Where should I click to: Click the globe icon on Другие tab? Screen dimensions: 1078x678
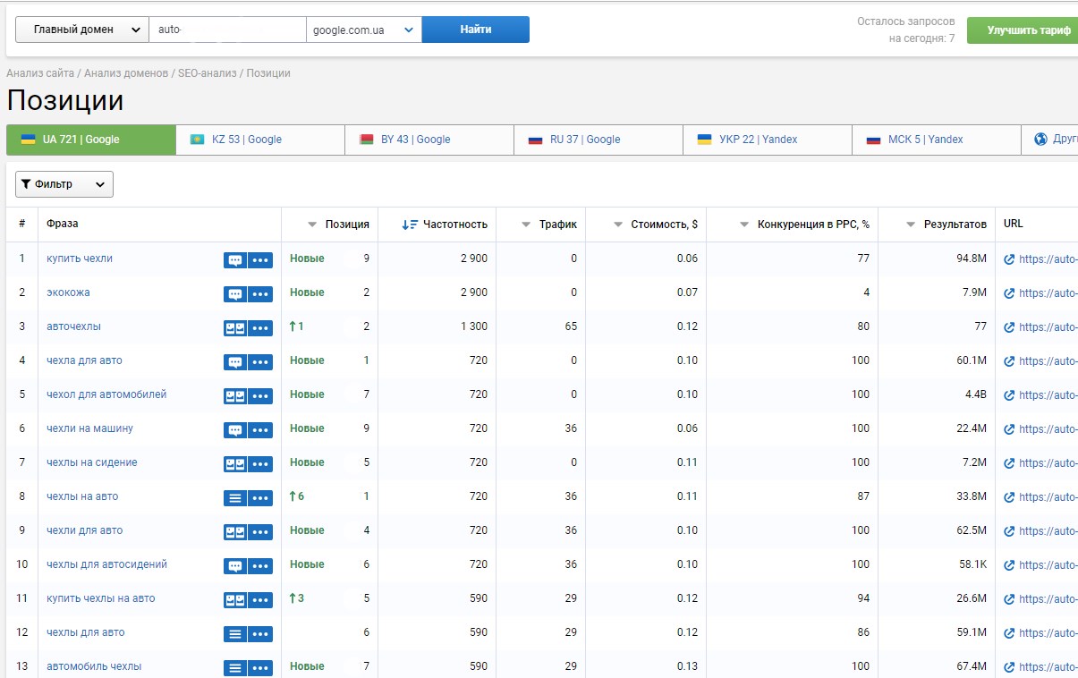[x=1040, y=140]
